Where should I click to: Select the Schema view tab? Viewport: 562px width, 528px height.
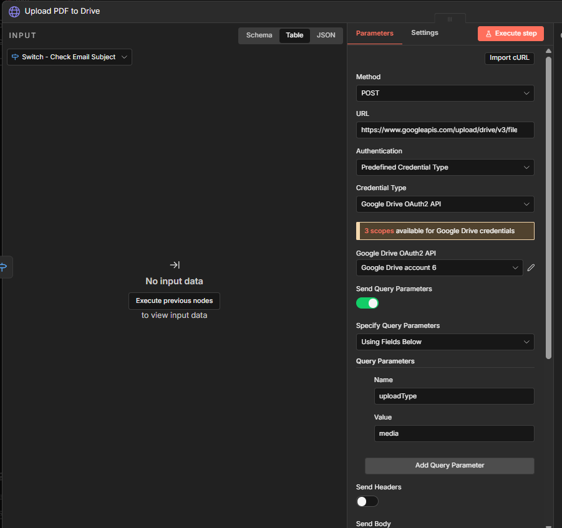[x=259, y=36]
